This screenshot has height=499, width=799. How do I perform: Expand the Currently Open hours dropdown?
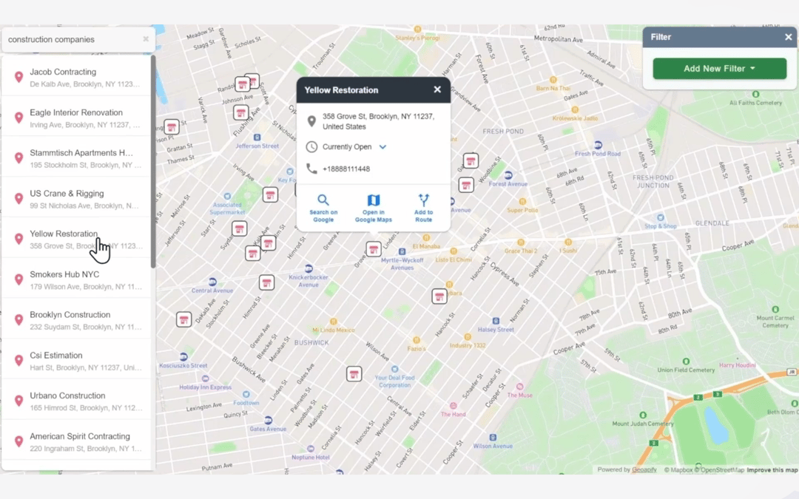(x=382, y=146)
